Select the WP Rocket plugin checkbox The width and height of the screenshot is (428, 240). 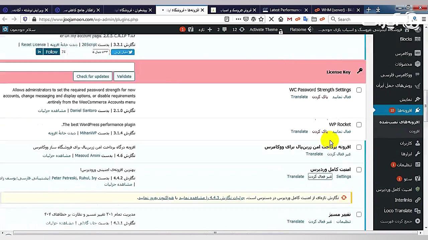pyautogui.click(x=359, y=124)
